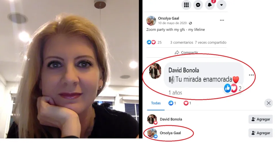Add David Bonola with Agregar button
Screen dimensions: 276x143
[x=261, y=119]
